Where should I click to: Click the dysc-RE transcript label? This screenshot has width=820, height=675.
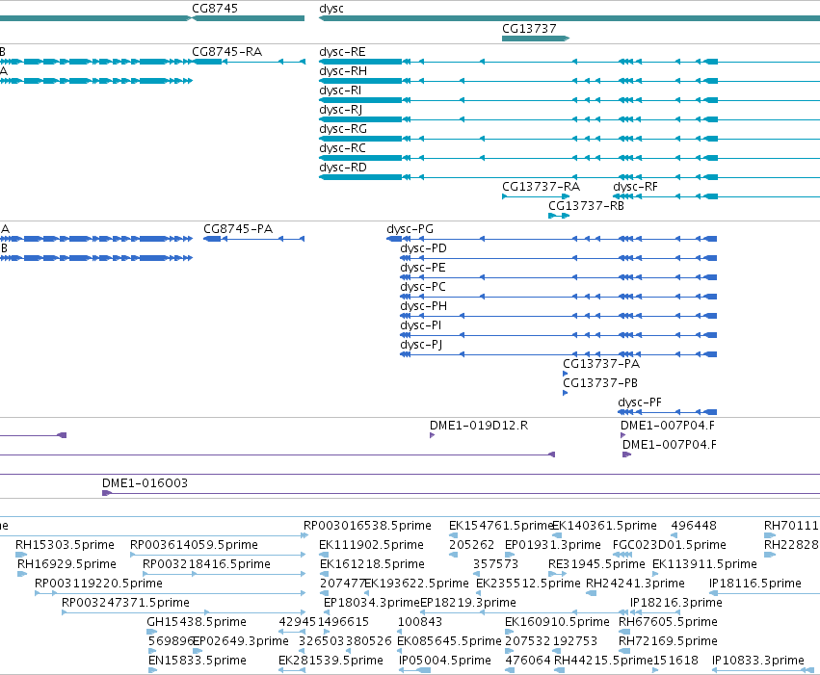click(x=342, y=52)
